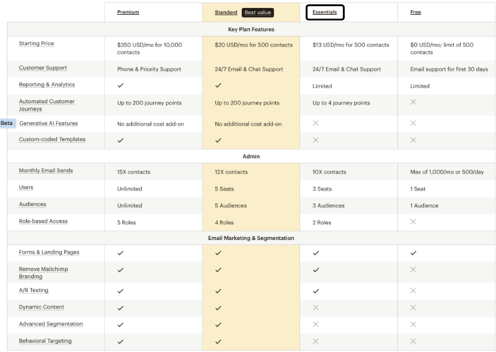Click Role-based Access label
This screenshot has width=496, height=352.
(x=43, y=221)
